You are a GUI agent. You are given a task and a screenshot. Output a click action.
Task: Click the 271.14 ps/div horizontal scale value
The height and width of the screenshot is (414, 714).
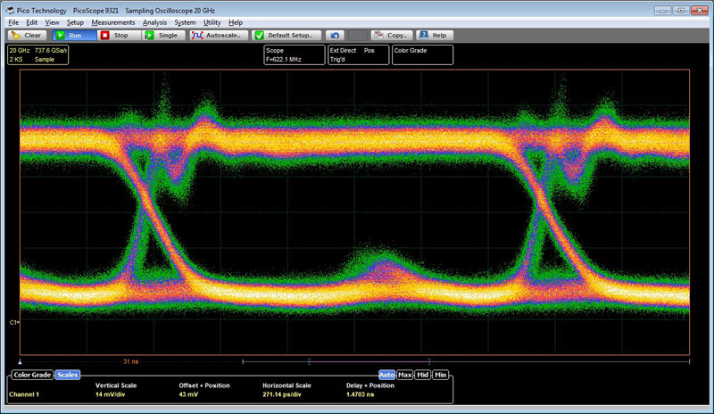tap(282, 394)
